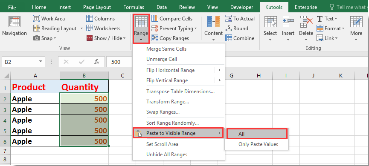
Task: Click the Work Area icon
Action: pyautogui.click(x=37, y=19)
